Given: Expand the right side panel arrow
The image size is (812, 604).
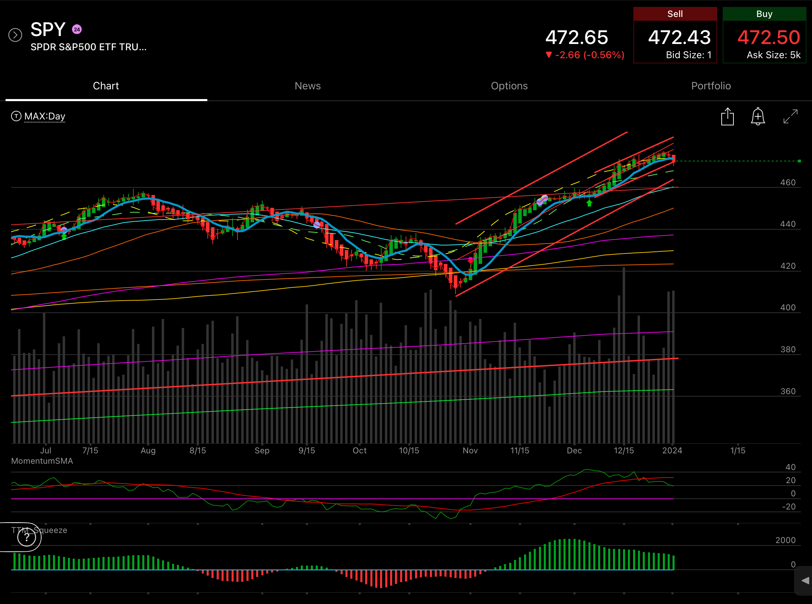Looking at the screenshot, I should point(805,580).
